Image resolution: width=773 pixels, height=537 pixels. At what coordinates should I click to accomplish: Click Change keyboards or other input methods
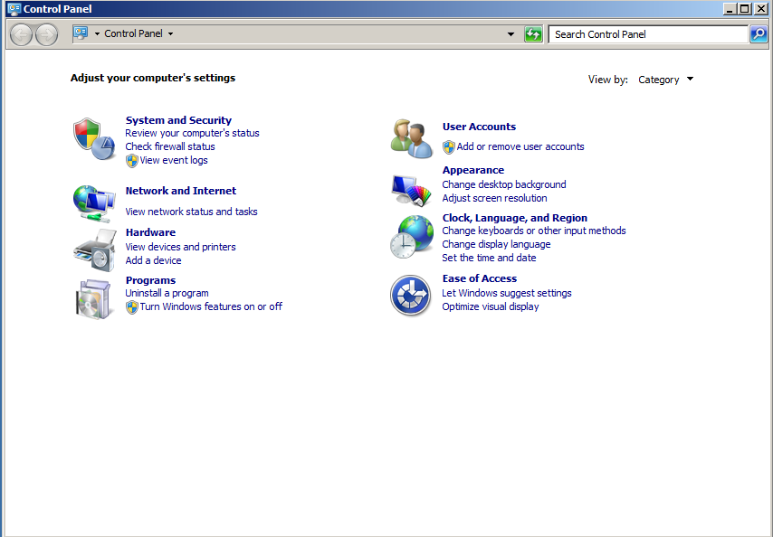click(x=534, y=231)
